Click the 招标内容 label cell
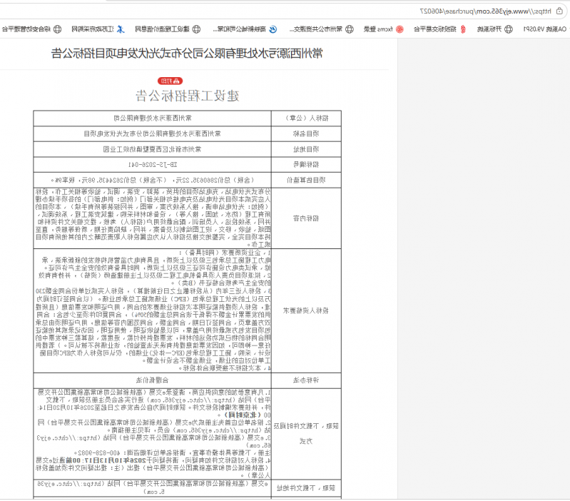The height and width of the screenshot is (501, 570). tap(306, 218)
